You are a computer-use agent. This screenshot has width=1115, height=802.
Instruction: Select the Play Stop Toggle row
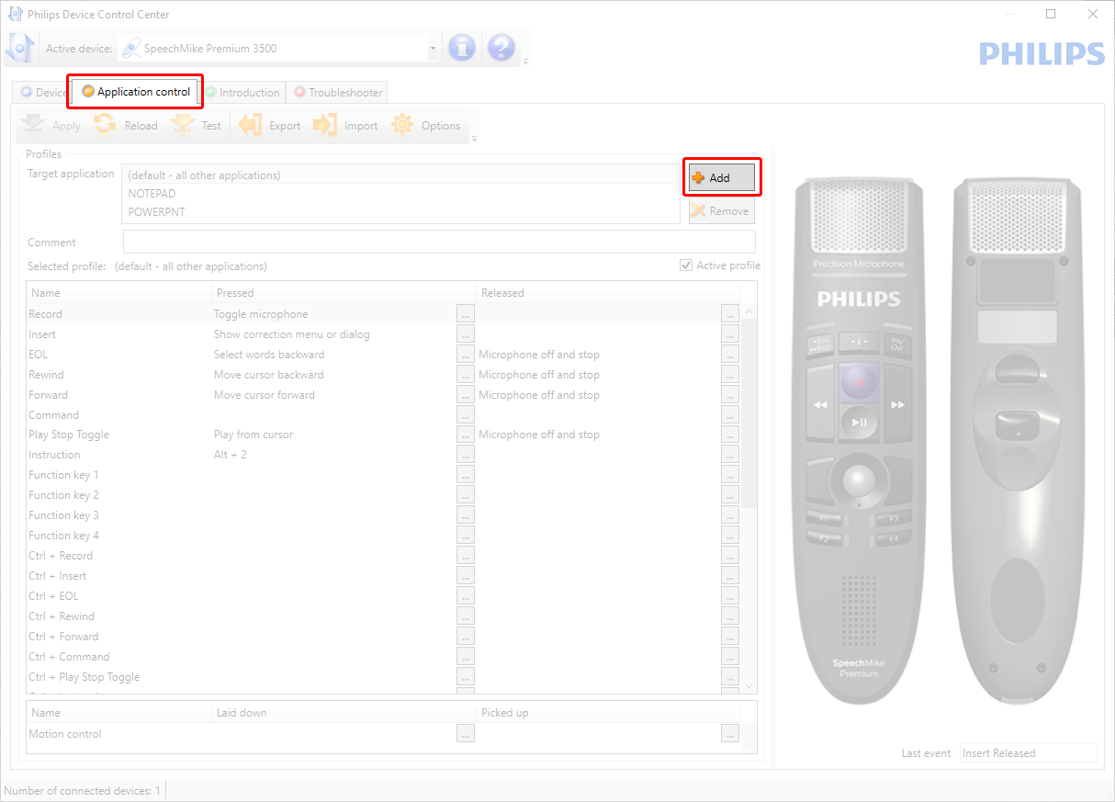pyautogui.click(x=384, y=435)
